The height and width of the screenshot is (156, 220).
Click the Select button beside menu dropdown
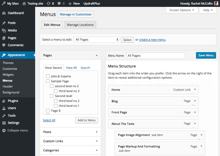tap(127, 40)
